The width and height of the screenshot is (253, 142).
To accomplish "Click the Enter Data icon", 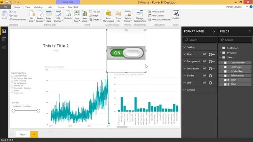I will click(49, 16).
